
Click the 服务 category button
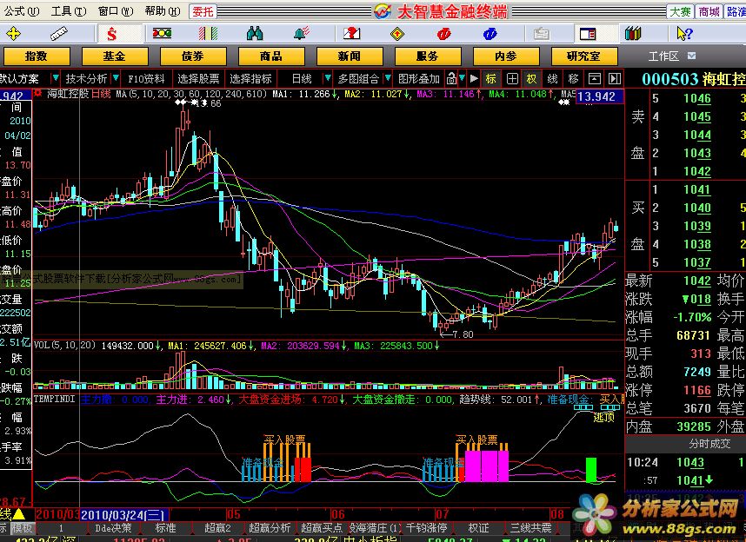428,56
